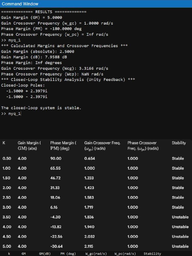Select the RESULTS header line
Viewport: 192px width, 256px height.
coord(43,12)
